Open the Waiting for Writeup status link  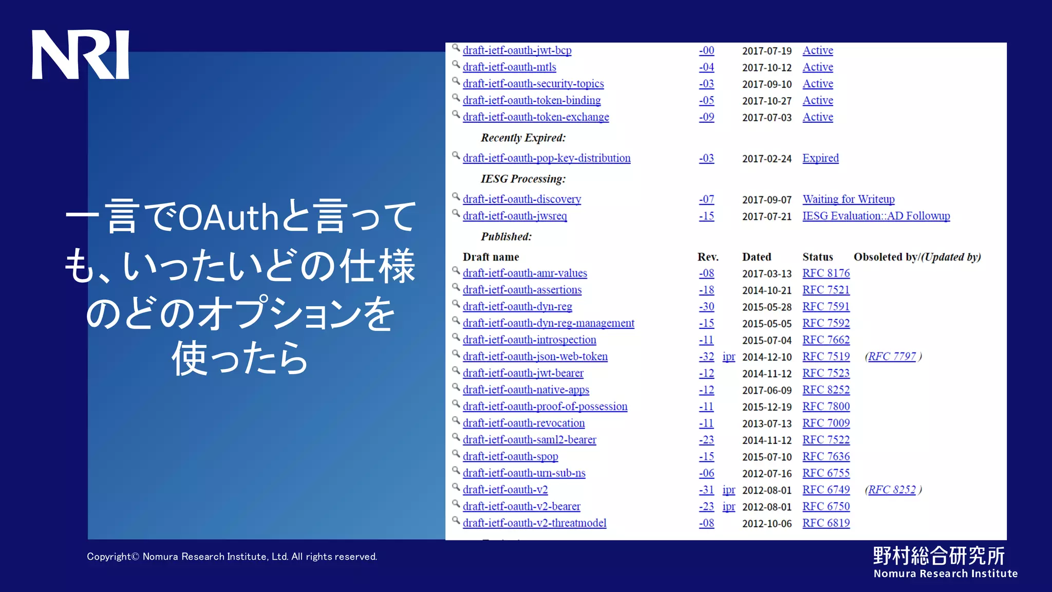coord(849,199)
